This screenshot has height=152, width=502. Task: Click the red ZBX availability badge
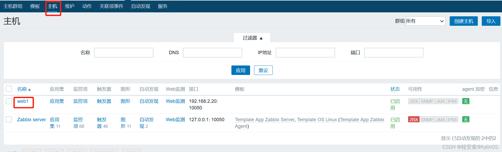[x=414, y=120]
